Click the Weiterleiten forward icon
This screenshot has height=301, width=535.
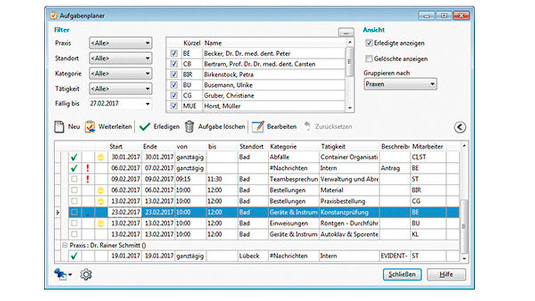point(90,127)
